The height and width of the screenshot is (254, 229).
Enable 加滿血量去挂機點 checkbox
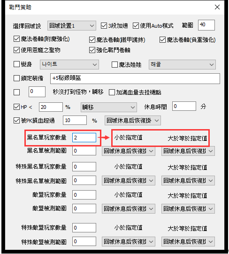112,92
